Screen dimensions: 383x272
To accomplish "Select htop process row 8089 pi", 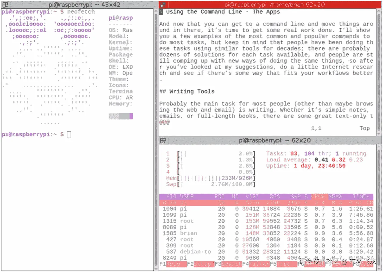I will (266, 227).
